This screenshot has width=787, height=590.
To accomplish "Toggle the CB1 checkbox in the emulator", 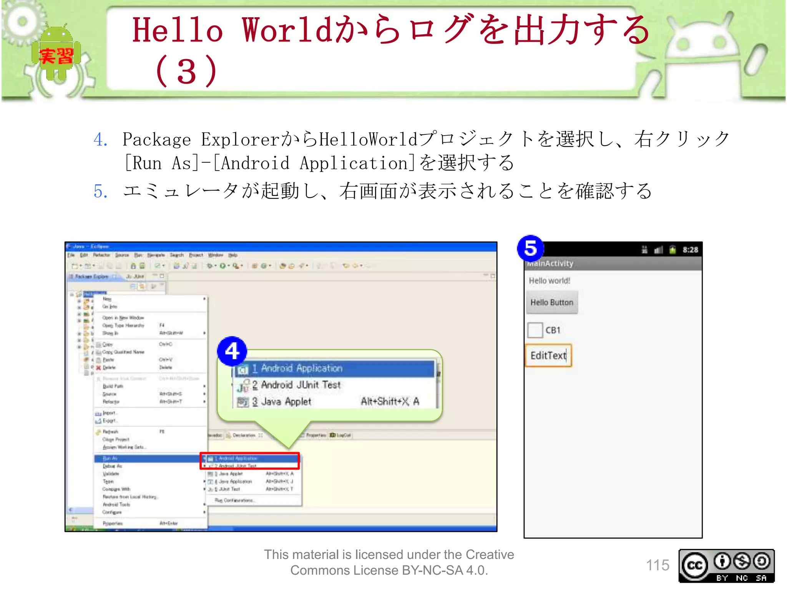I will pyautogui.click(x=535, y=330).
